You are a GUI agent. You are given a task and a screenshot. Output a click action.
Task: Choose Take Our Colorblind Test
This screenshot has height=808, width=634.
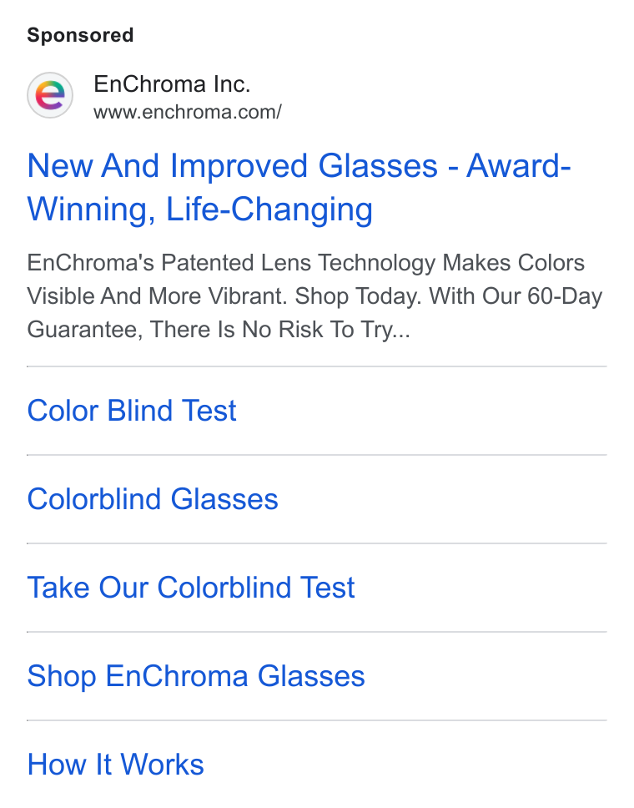click(191, 588)
